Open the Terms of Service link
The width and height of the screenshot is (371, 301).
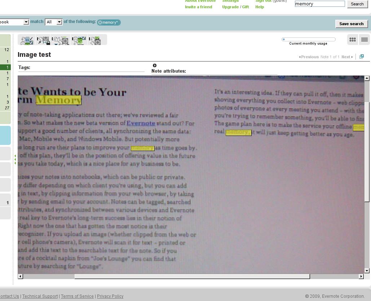pyautogui.click(x=77, y=296)
